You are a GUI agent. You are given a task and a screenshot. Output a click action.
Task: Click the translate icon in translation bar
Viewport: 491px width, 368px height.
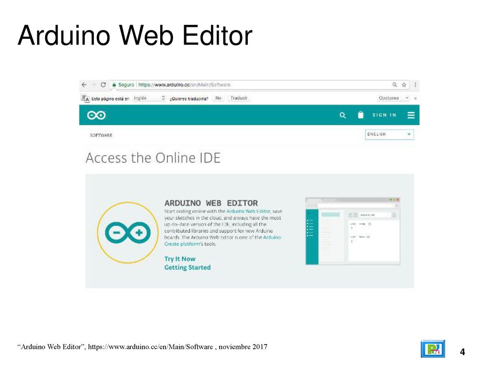(85, 98)
